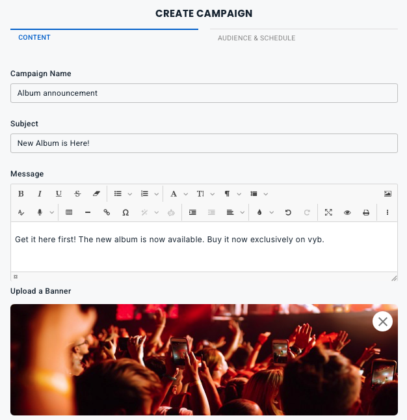Select the Content tab
407x420 pixels.
[34, 38]
